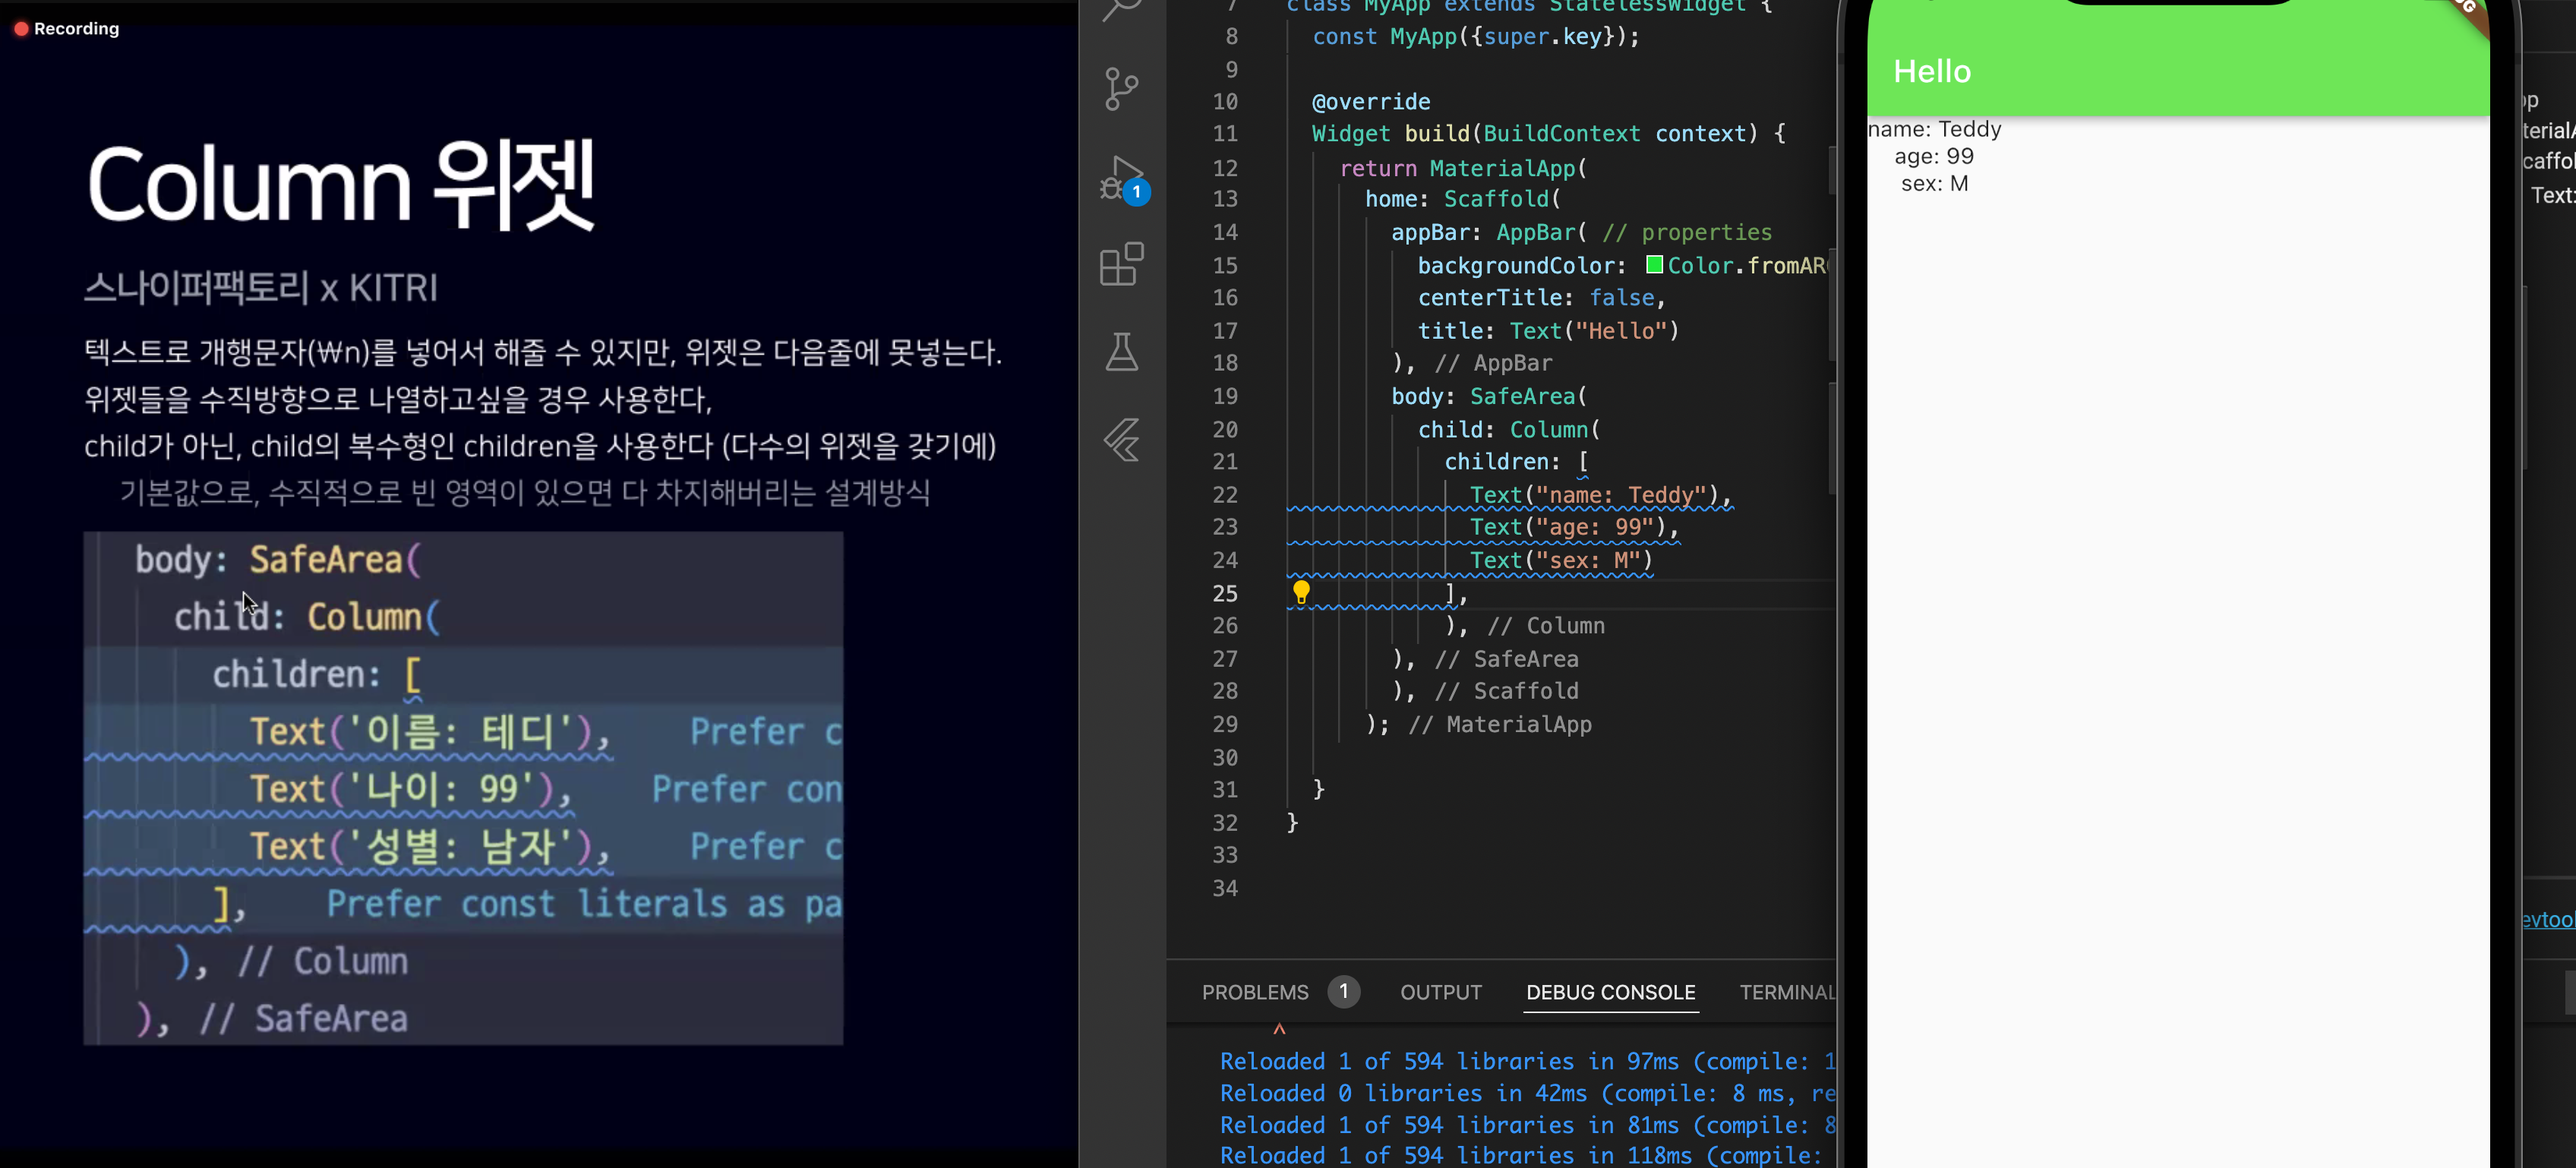Image resolution: width=2576 pixels, height=1168 pixels.
Task: Click the yellow lightbulb quick-fix icon
Action: tap(1300, 591)
